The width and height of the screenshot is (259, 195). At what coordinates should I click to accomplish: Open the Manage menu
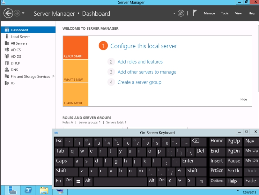coord(209,13)
